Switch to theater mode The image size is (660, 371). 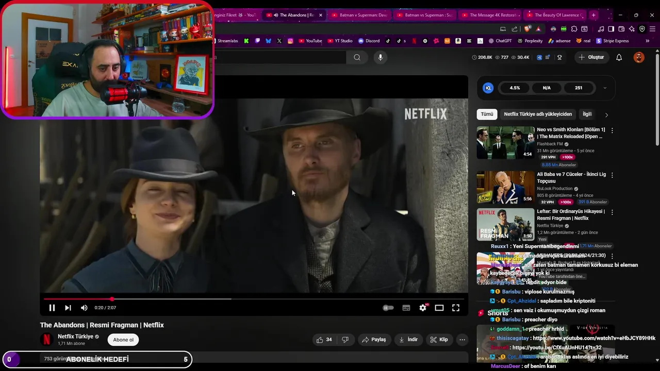coord(439,308)
